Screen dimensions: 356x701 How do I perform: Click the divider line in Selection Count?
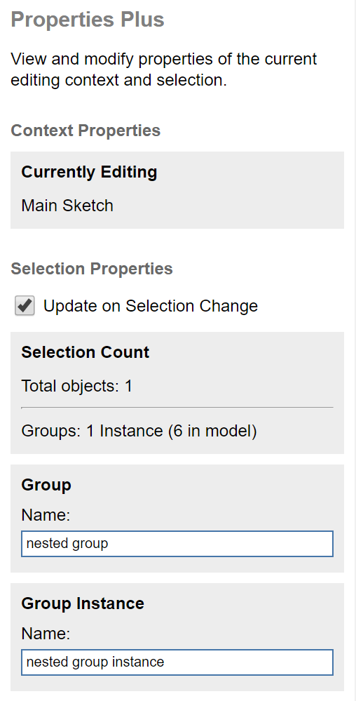coord(177,408)
